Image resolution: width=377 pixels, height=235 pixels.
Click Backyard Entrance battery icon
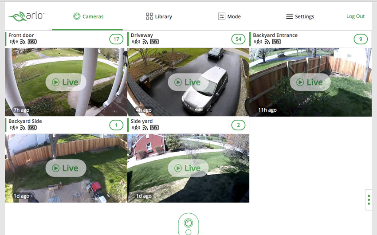(277, 42)
